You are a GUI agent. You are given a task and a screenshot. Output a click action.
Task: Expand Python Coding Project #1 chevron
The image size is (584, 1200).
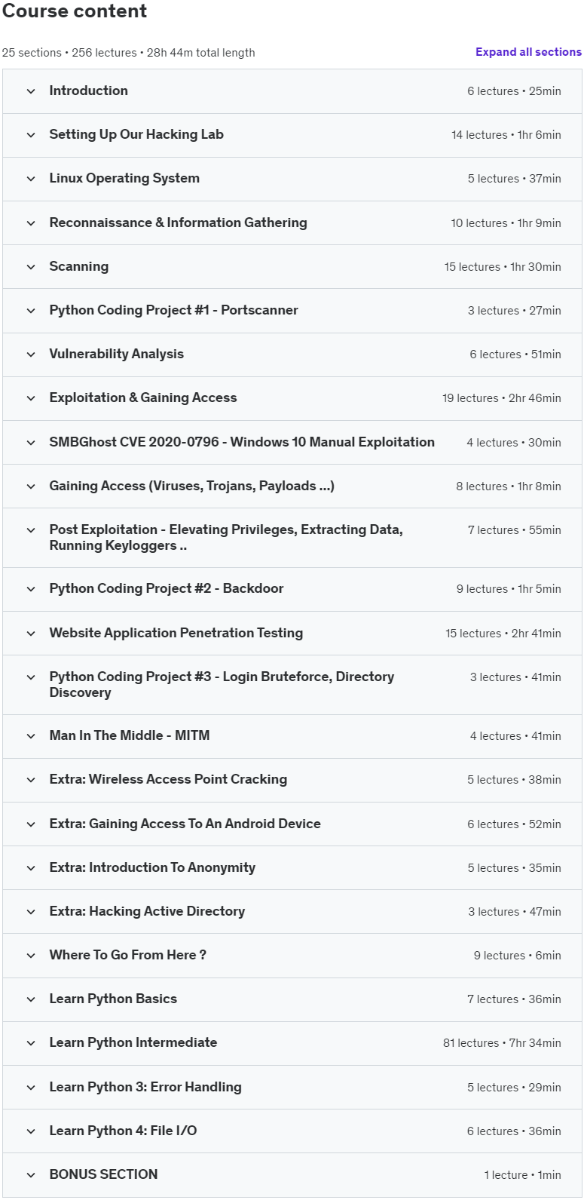31,311
